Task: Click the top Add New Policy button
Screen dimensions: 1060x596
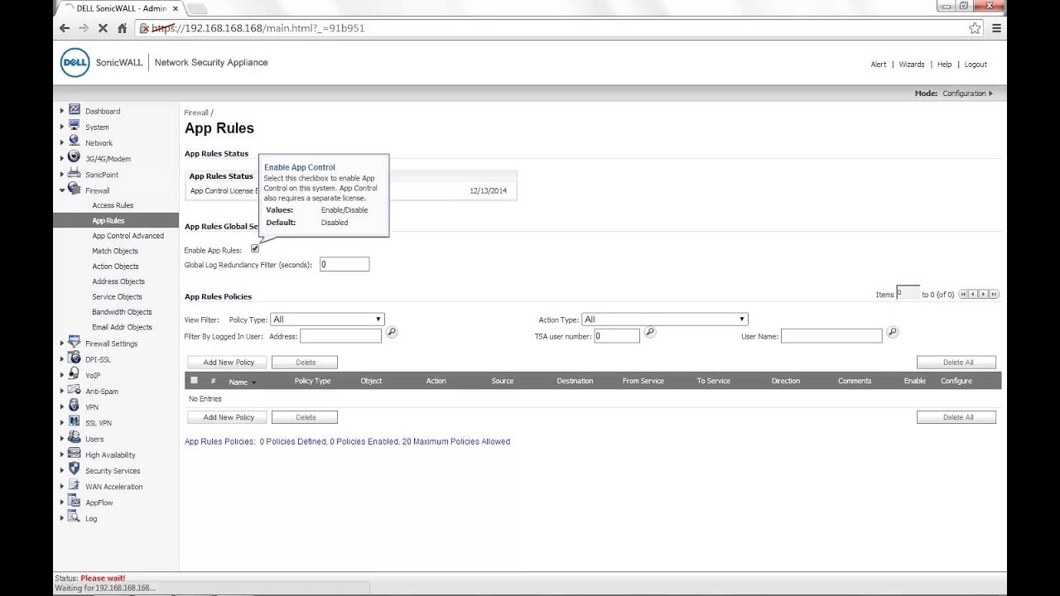Action: point(229,363)
